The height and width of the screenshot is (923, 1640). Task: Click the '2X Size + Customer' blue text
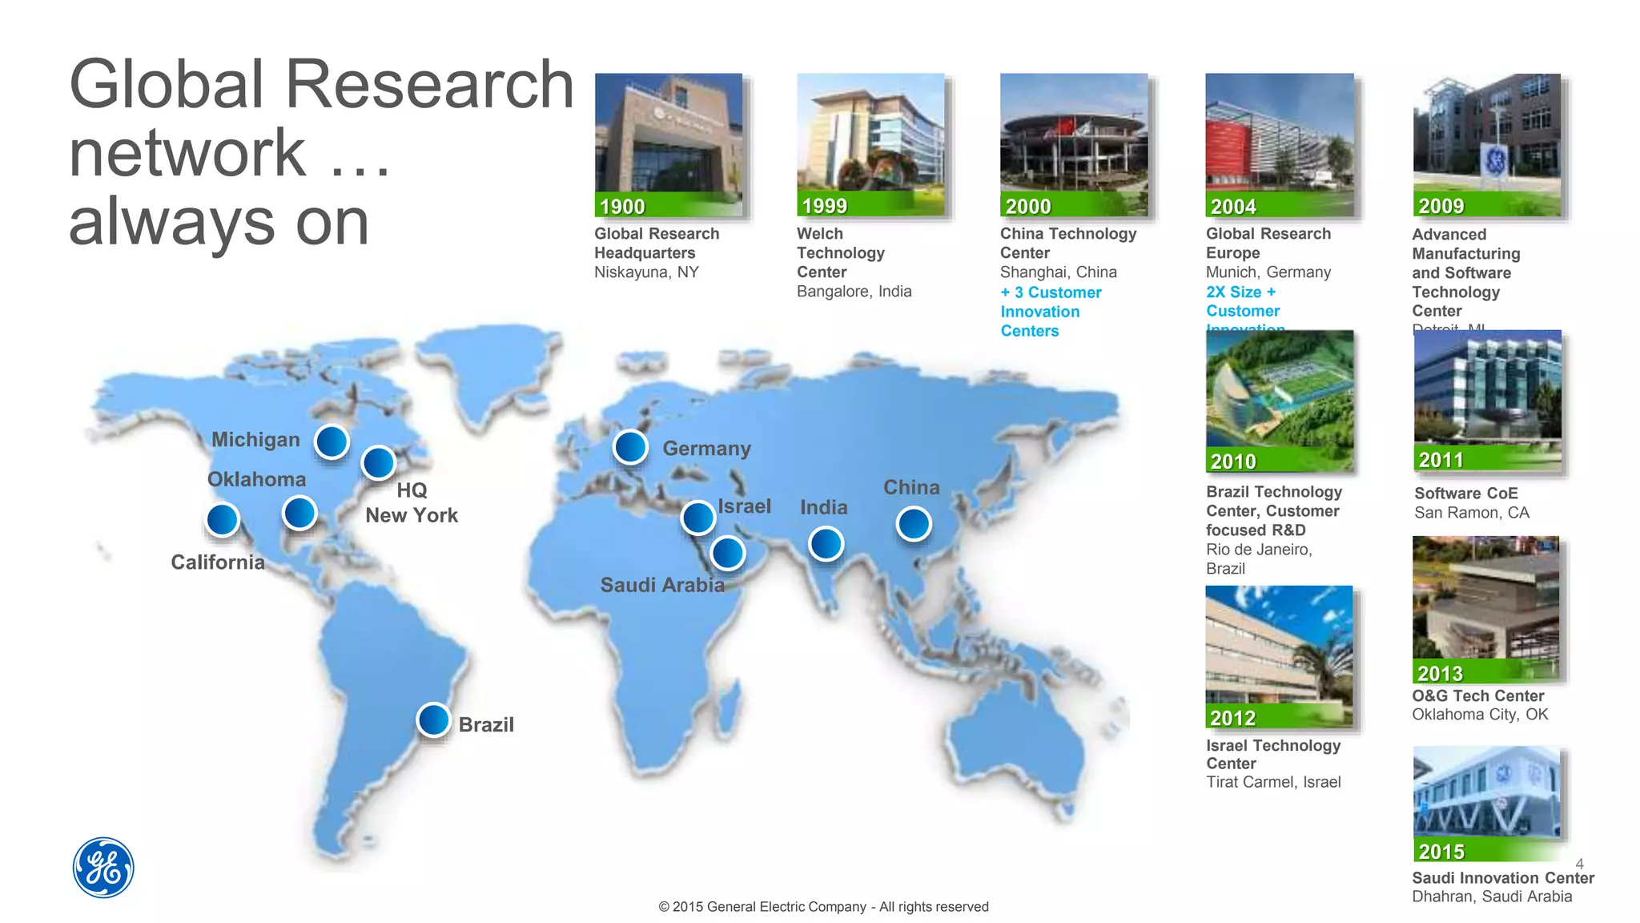(1243, 301)
